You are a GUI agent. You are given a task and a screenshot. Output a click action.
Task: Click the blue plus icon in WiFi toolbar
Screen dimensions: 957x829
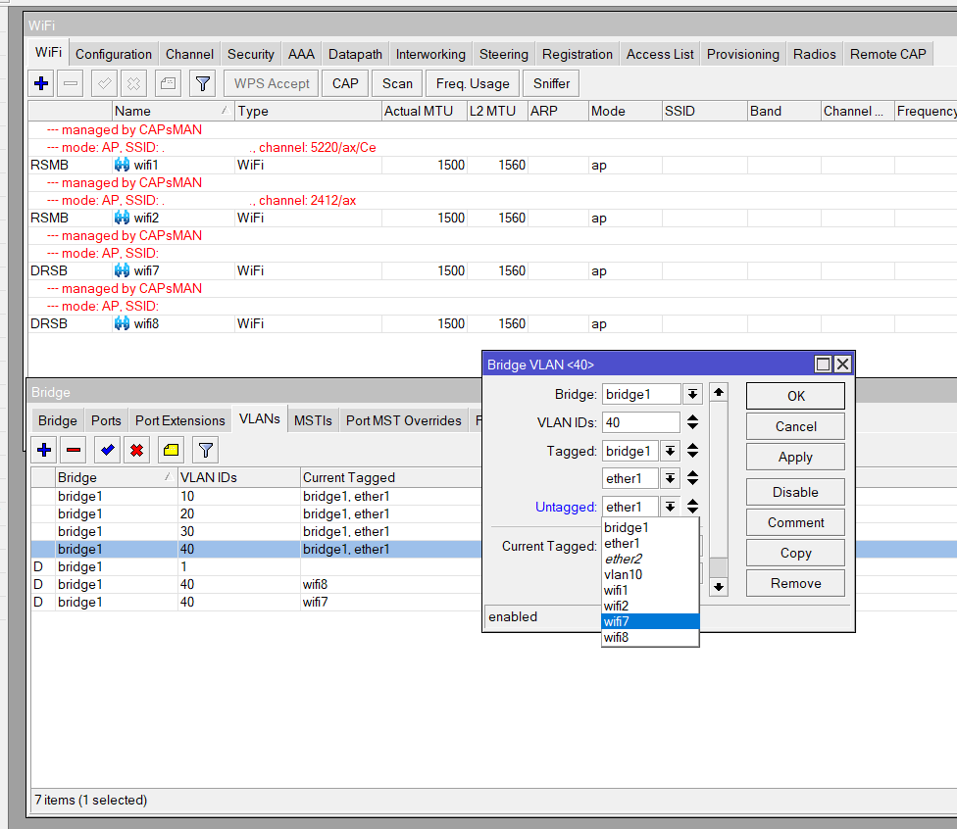coord(41,84)
